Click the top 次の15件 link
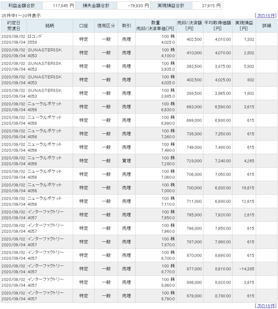278x309 pixels. [x=266, y=16]
